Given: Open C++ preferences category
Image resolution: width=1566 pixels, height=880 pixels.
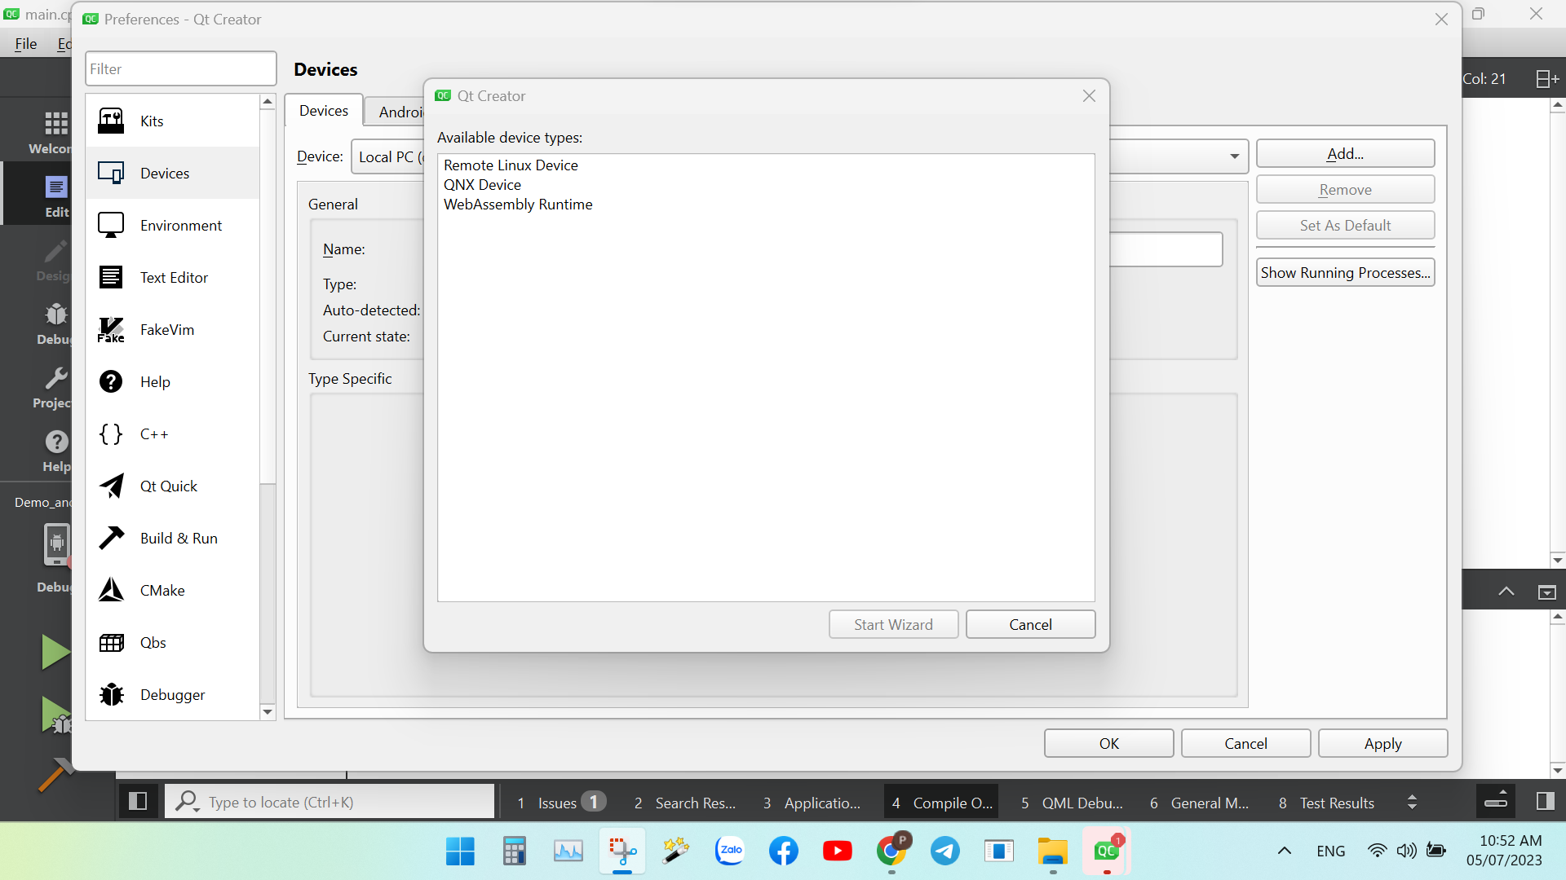Looking at the screenshot, I should pyautogui.click(x=172, y=433).
